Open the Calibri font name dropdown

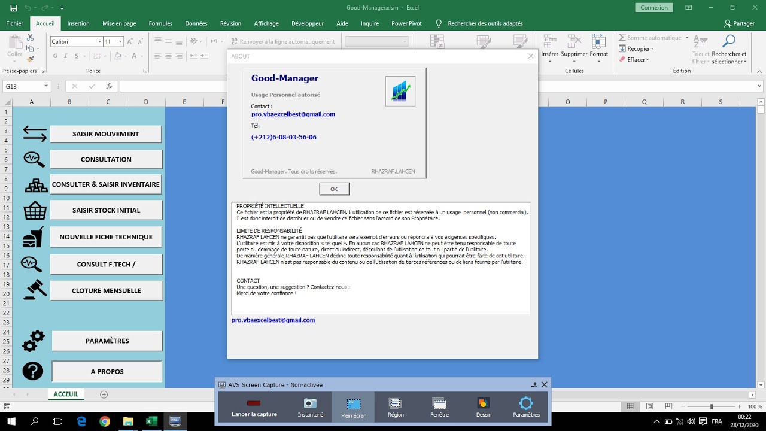(x=99, y=41)
